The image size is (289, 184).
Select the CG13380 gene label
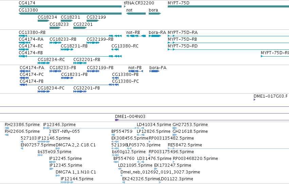click(29, 10)
